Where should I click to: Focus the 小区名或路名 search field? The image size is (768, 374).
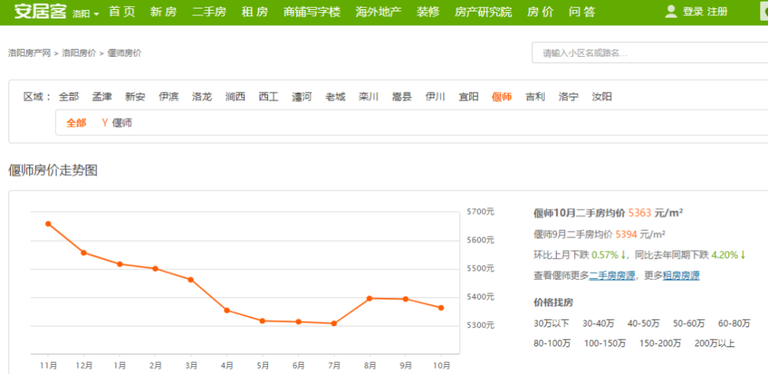649,53
